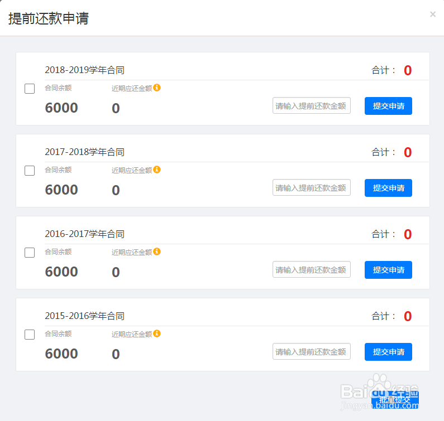Viewport: 444px width, 421px height.
Task: Click info icon for 2018-2019学年合同 近期应还金额
Action: (157, 88)
